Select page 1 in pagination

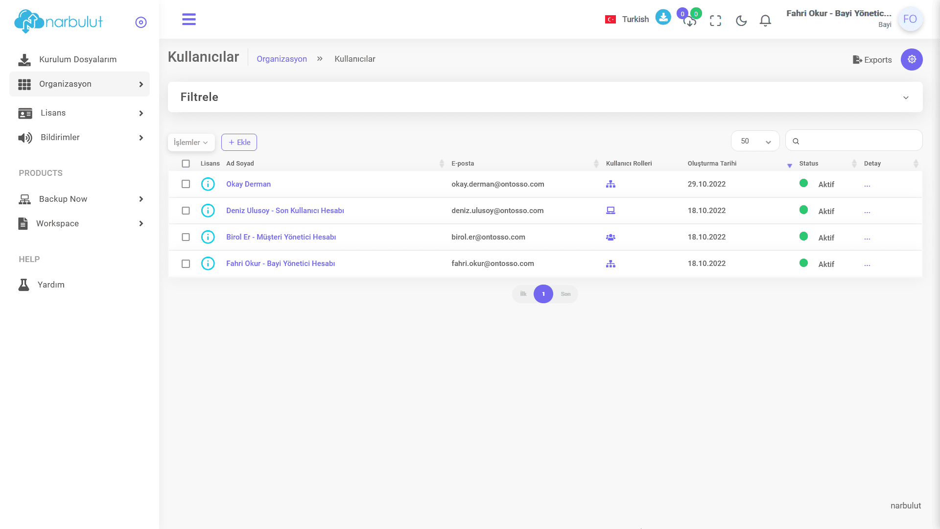543,294
